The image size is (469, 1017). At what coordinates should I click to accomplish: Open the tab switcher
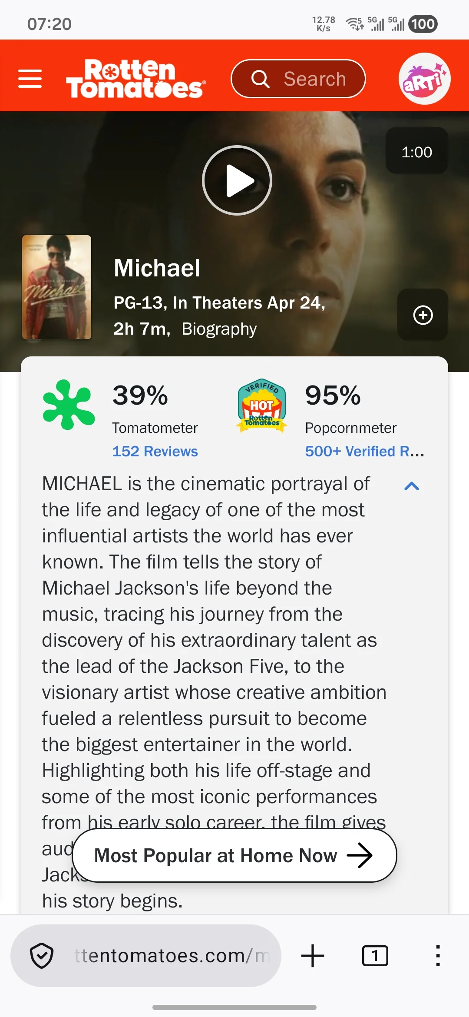click(375, 956)
